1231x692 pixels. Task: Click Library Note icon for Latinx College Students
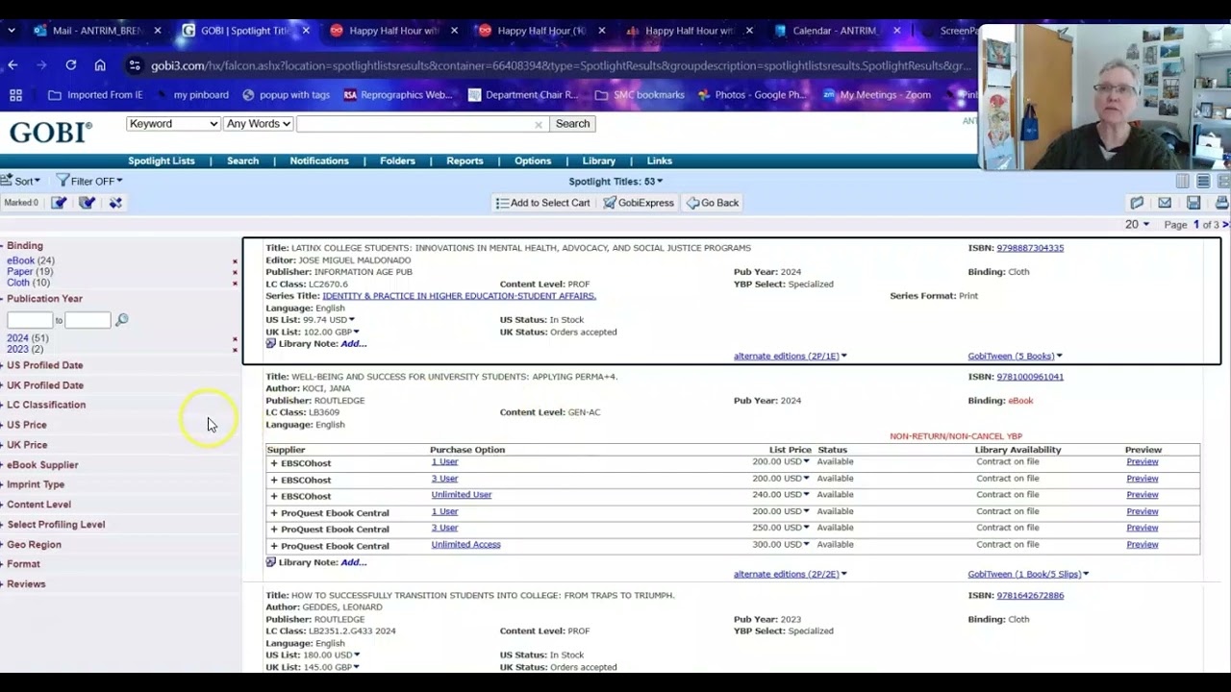point(270,344)
